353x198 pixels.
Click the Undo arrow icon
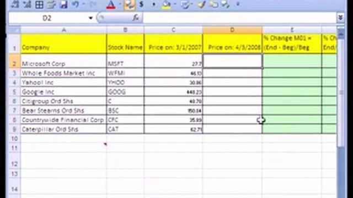click(x=76, y=4)
